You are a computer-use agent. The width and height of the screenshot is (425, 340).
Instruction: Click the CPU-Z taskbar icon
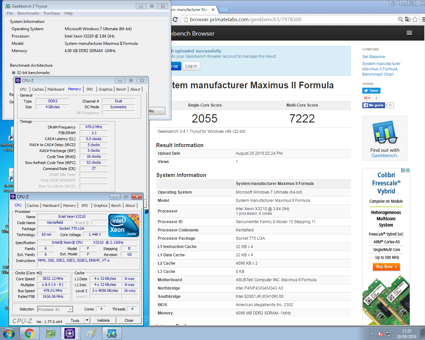70,333
